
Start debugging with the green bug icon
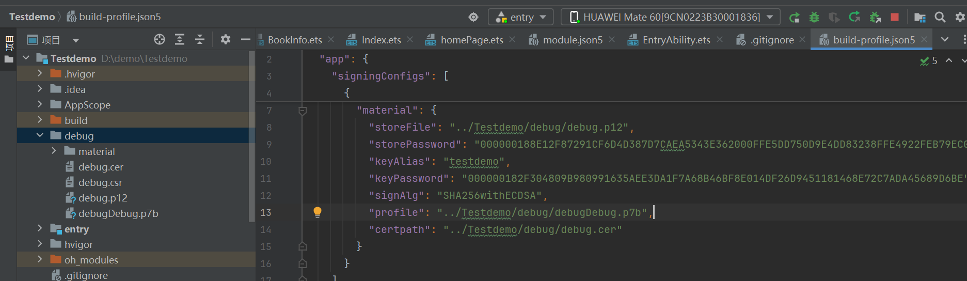(814, 18)
